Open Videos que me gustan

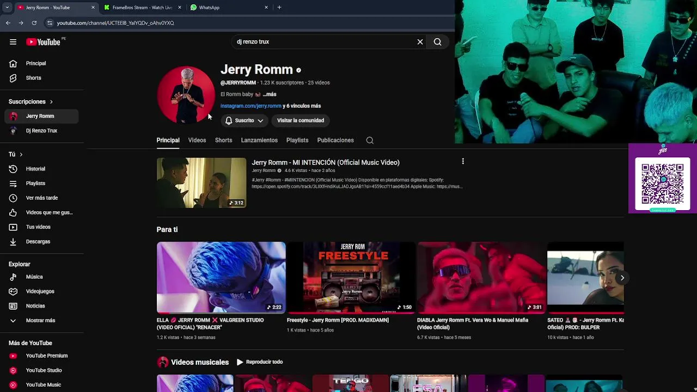(x=42, y=212)
